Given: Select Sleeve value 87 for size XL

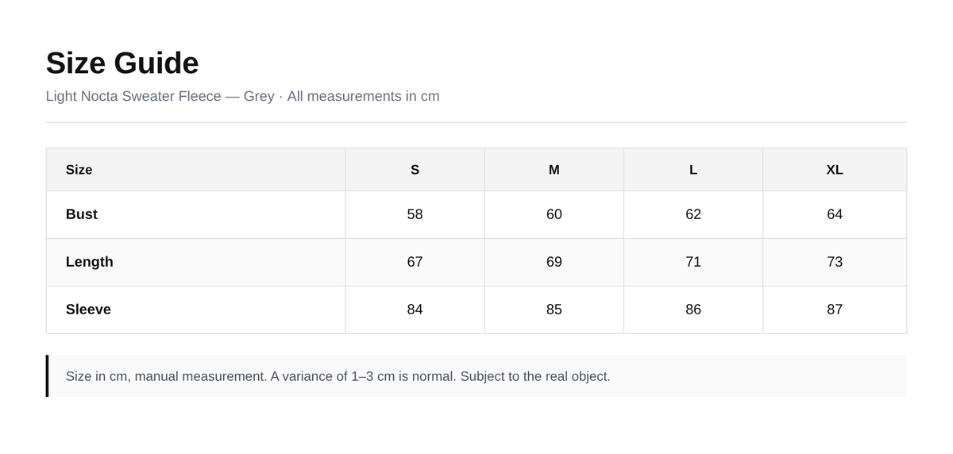Looking at the screenshot, I should (835, 310).
